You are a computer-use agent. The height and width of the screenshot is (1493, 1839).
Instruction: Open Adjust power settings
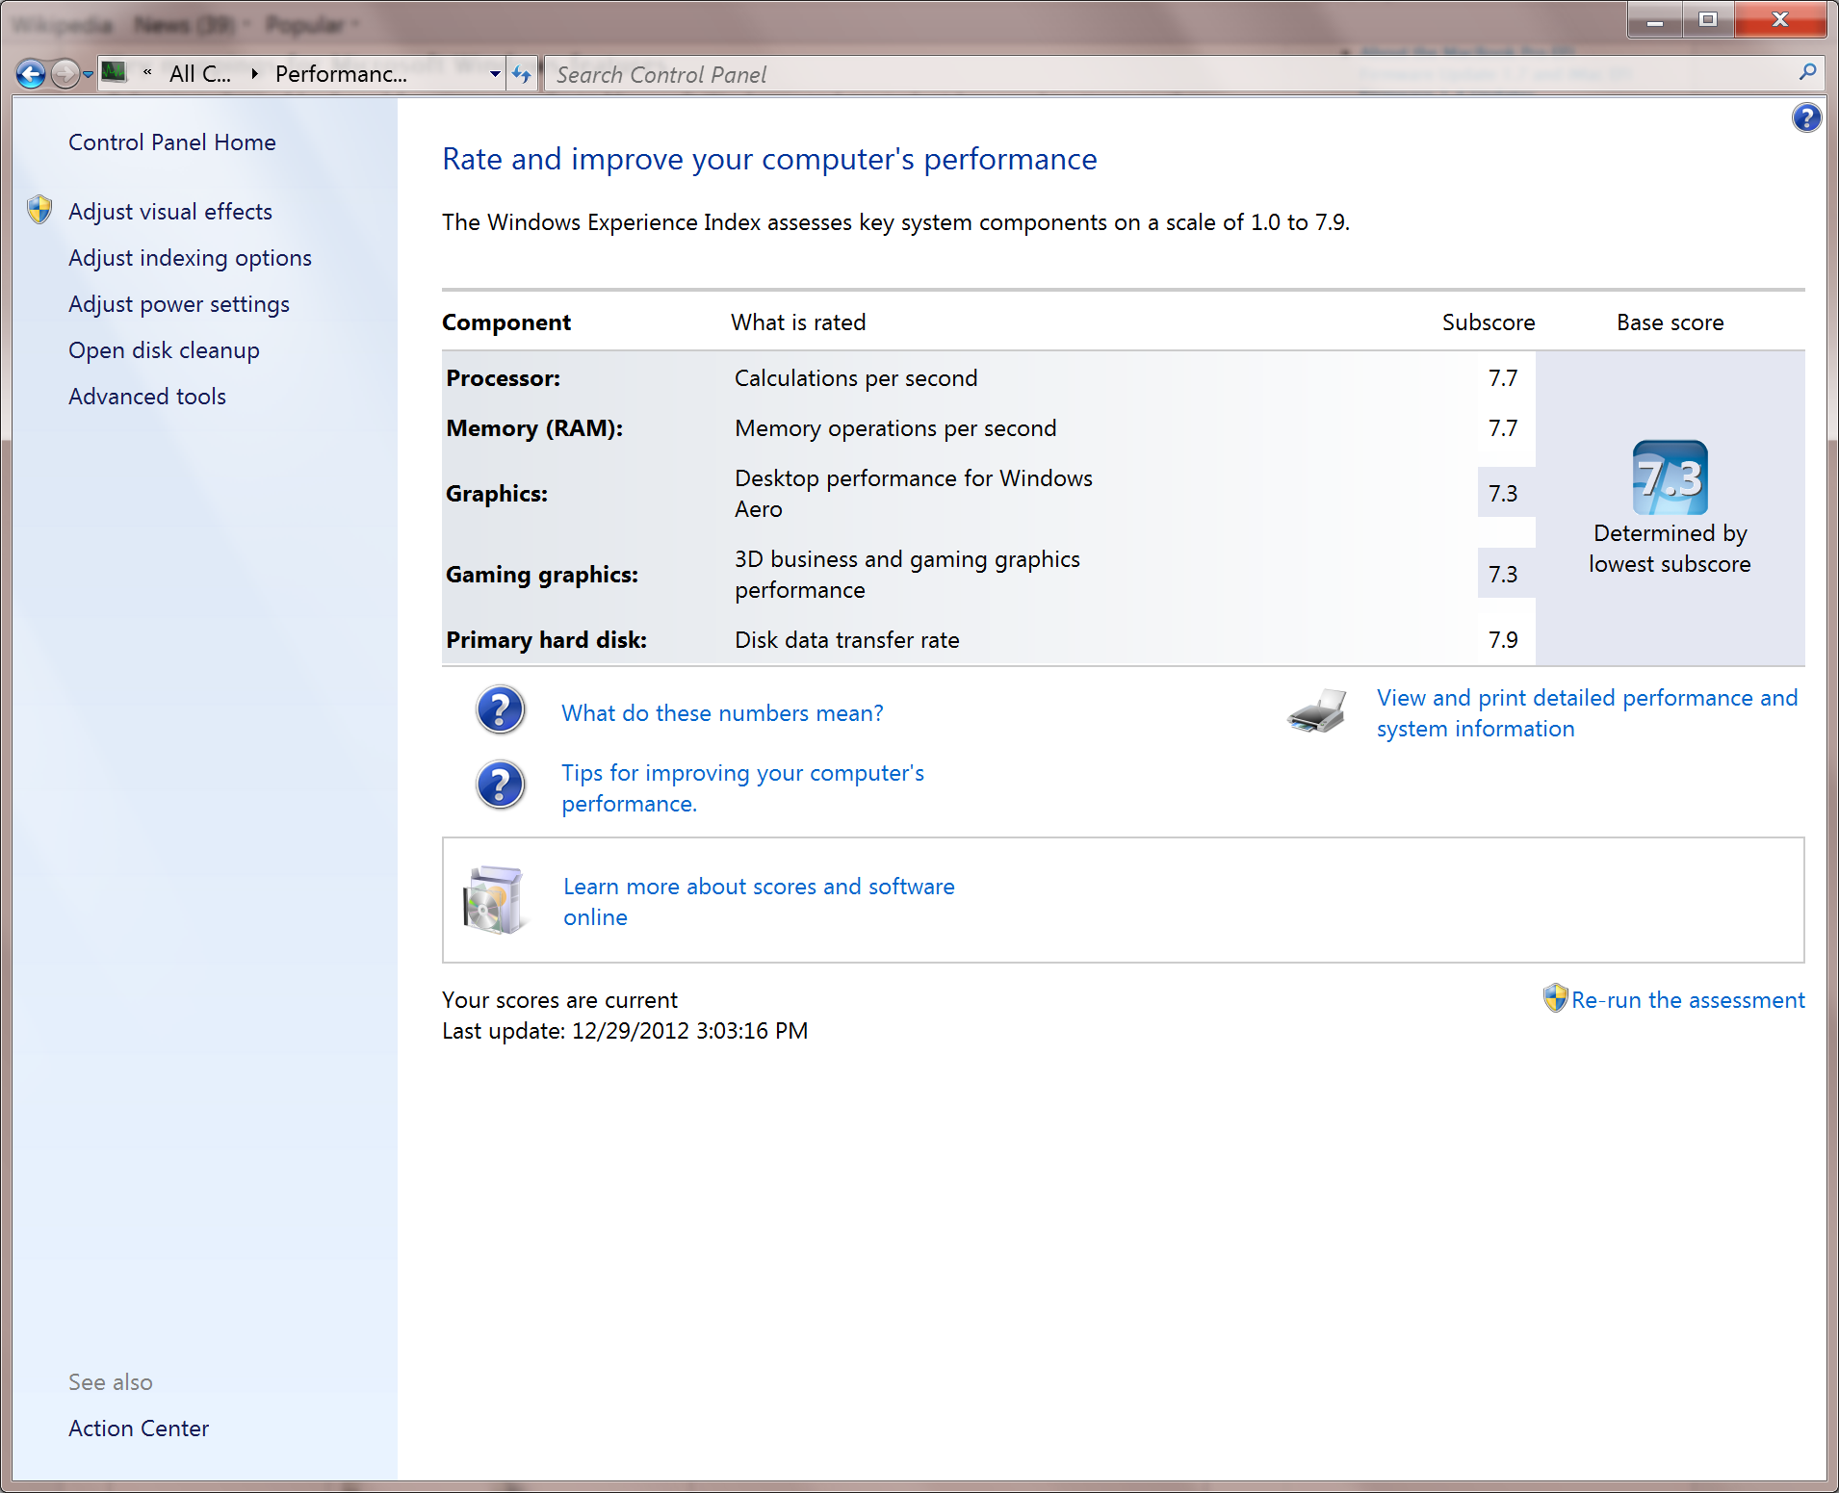click(179, 304)
